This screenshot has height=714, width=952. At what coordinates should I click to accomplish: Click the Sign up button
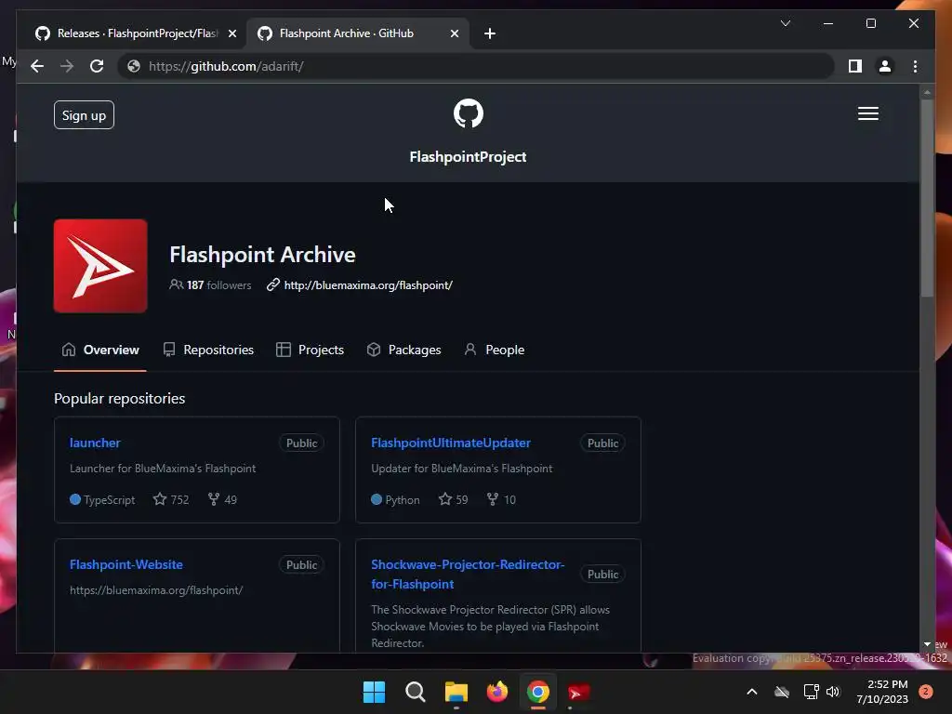(84, 114)
